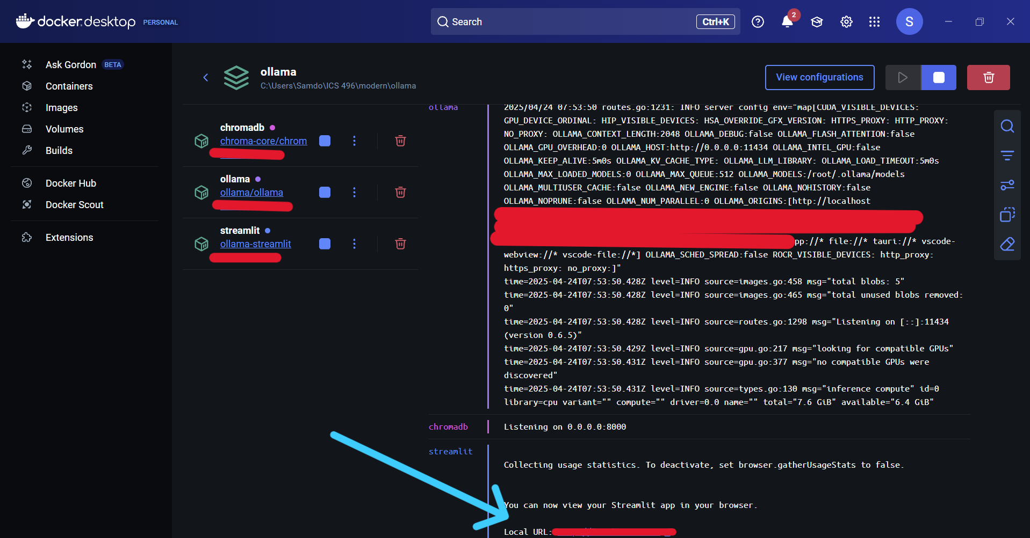Click the Docker Desktop logo
Screen dimensions: 1030x538
click(76, 21)
